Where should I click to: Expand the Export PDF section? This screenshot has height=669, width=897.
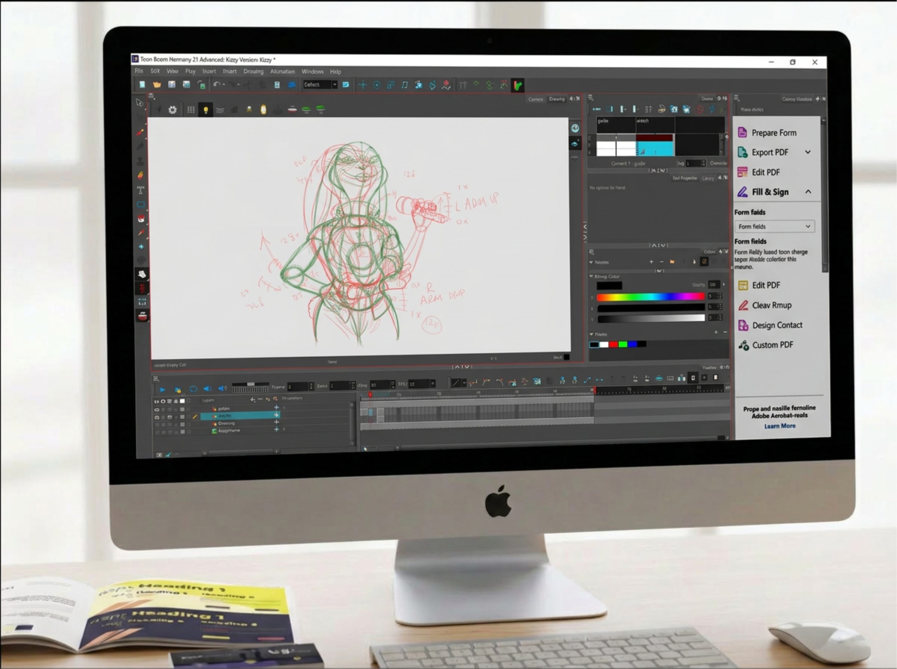click(x=808, y=152)
